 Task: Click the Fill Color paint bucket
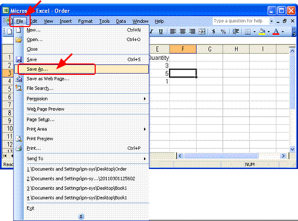(x=262, y=32)
